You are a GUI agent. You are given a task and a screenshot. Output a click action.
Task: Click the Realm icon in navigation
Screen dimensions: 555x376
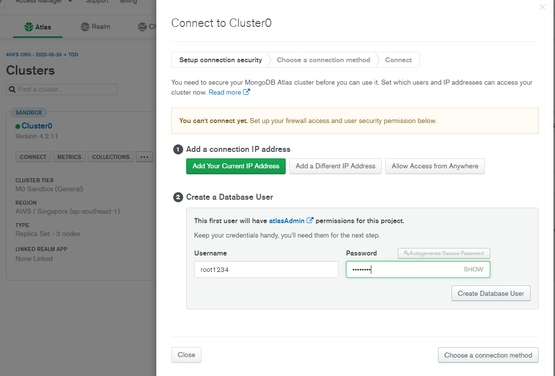tap(85, 27)
